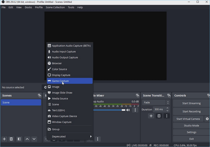This screenshot has height=147, width=210.
Task: Click the play icon for Media Source
Action: [x=49, y=98]
